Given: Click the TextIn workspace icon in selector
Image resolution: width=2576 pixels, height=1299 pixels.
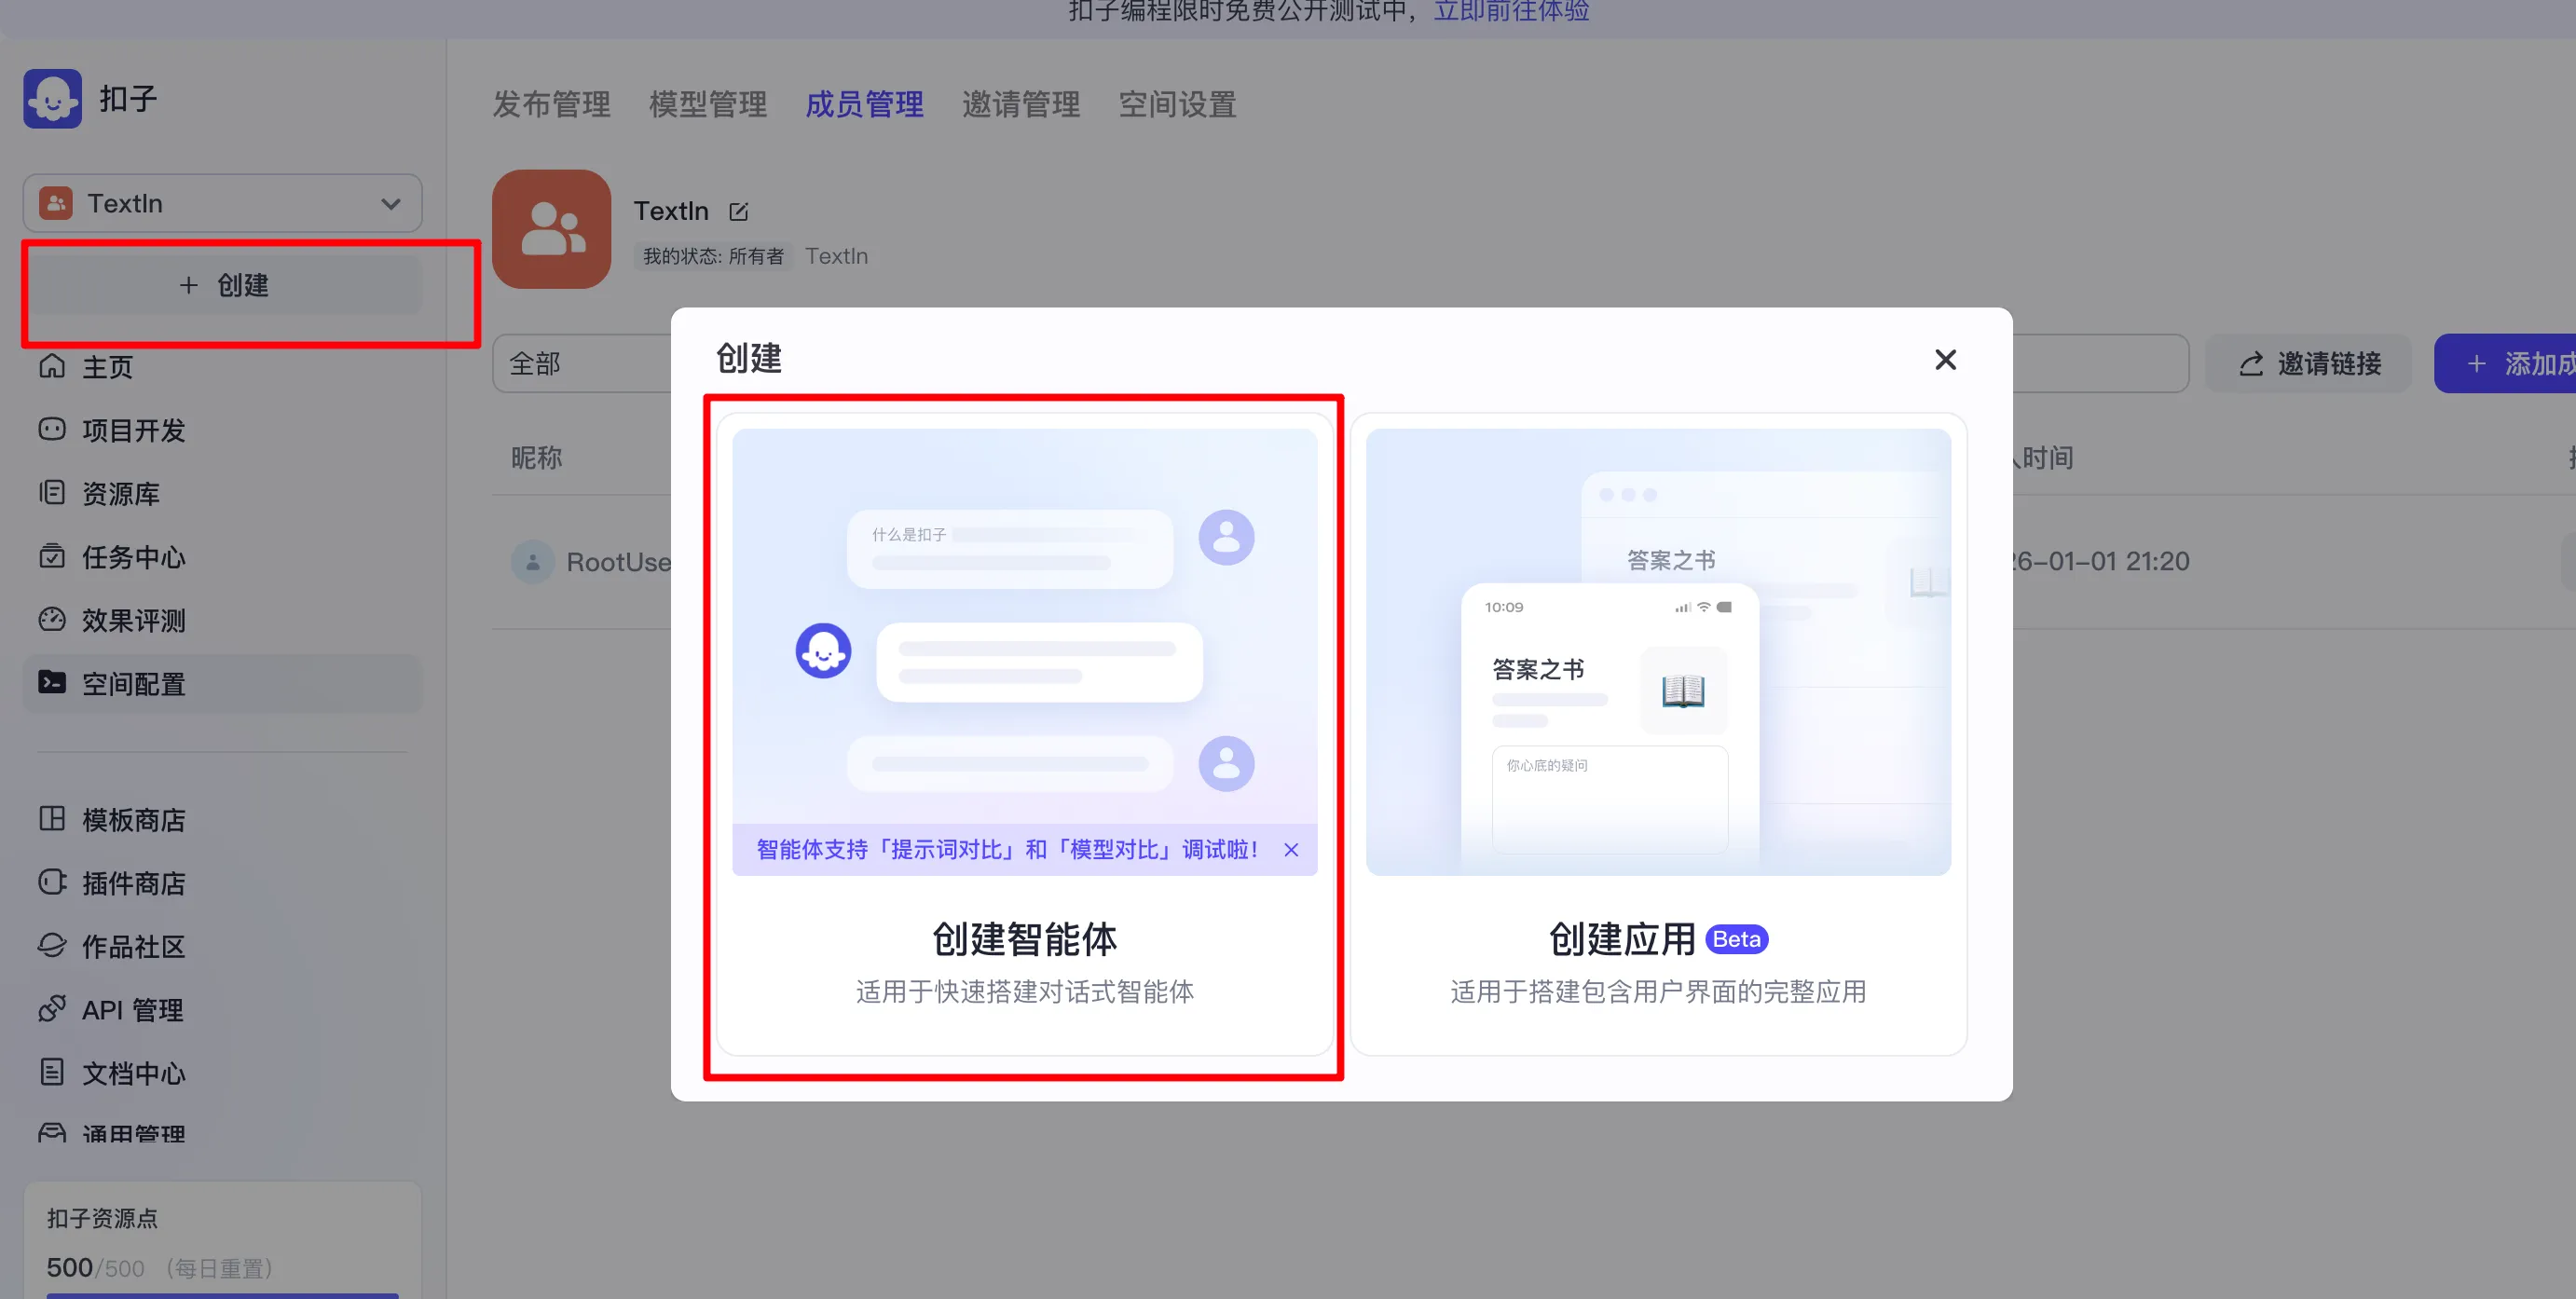Looking at the screenshot, I should click(55, 204).
